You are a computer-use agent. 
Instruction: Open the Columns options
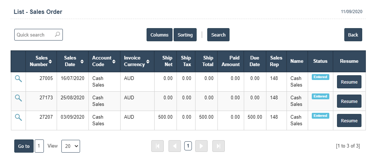tap(159, 35)
